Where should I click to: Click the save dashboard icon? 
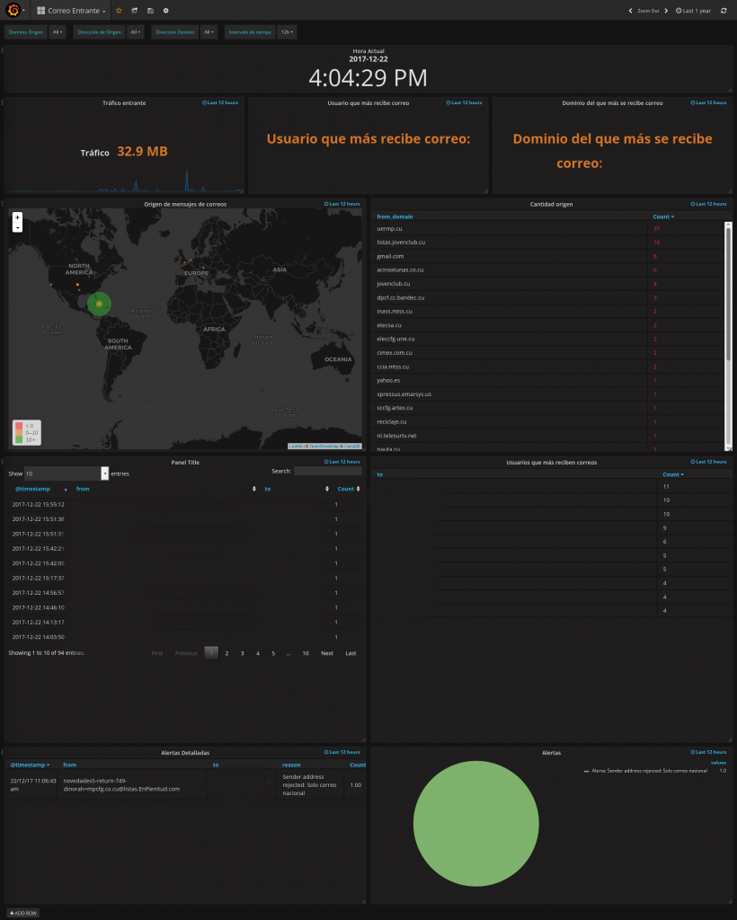tap(150, 11)
